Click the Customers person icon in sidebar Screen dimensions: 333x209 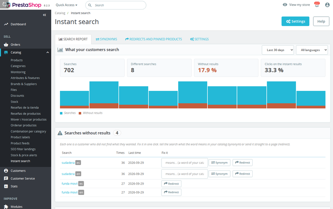(6, 171)
